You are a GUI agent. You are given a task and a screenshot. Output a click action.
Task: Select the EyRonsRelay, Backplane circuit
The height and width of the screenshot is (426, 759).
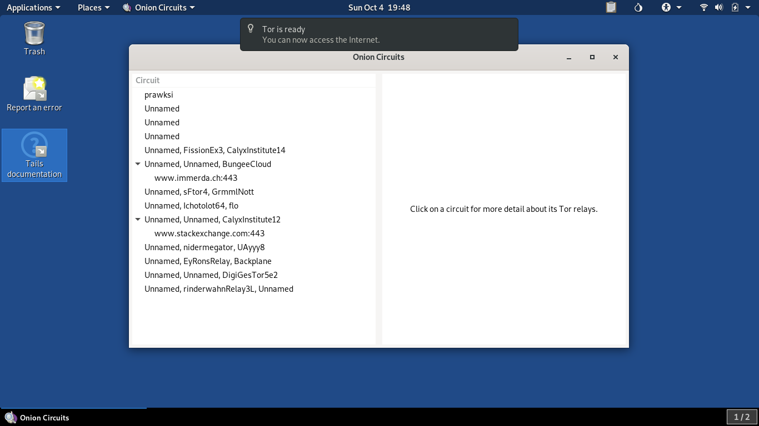click(x=253, y=261)
